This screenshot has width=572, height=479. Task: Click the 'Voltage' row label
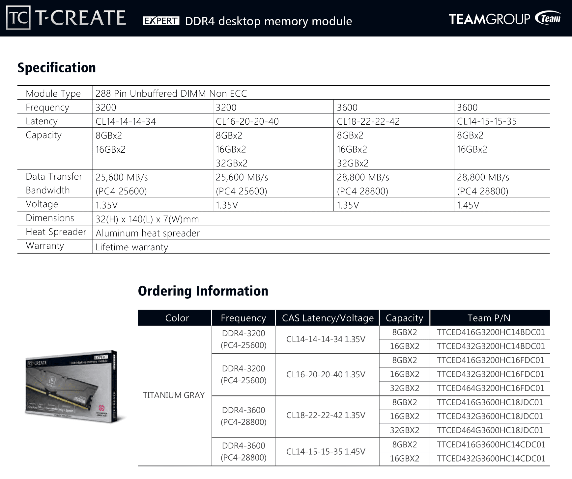coord(42,204)
